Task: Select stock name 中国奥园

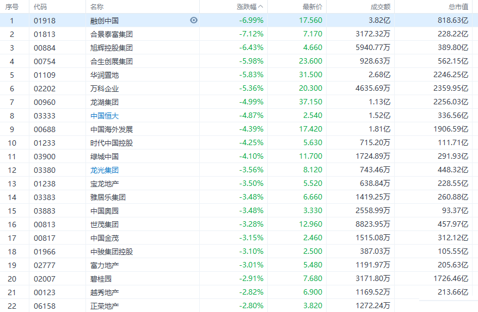Action: (x=105, y=211)
